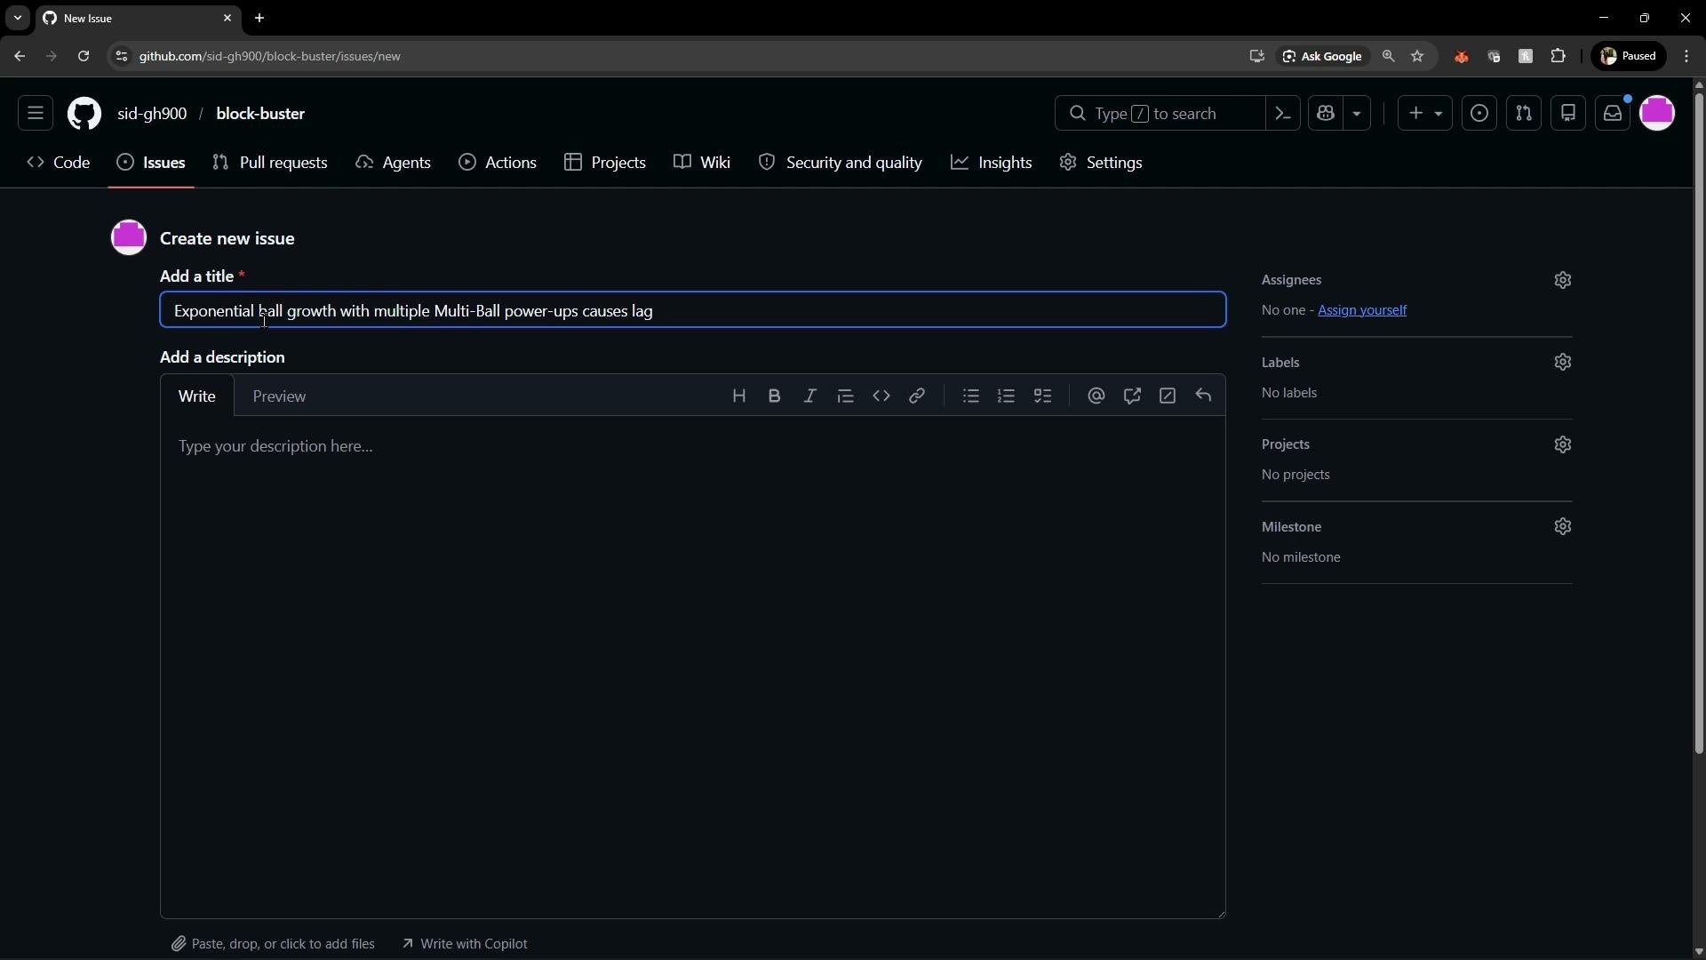The height and width of the screenshot is (960, 1706).
Task: Open the notifications inbox
Action: click(x=1613, y=114)
